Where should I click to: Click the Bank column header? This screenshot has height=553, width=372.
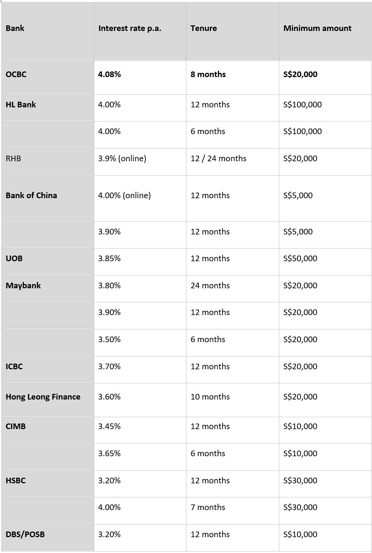coord(47,31)
